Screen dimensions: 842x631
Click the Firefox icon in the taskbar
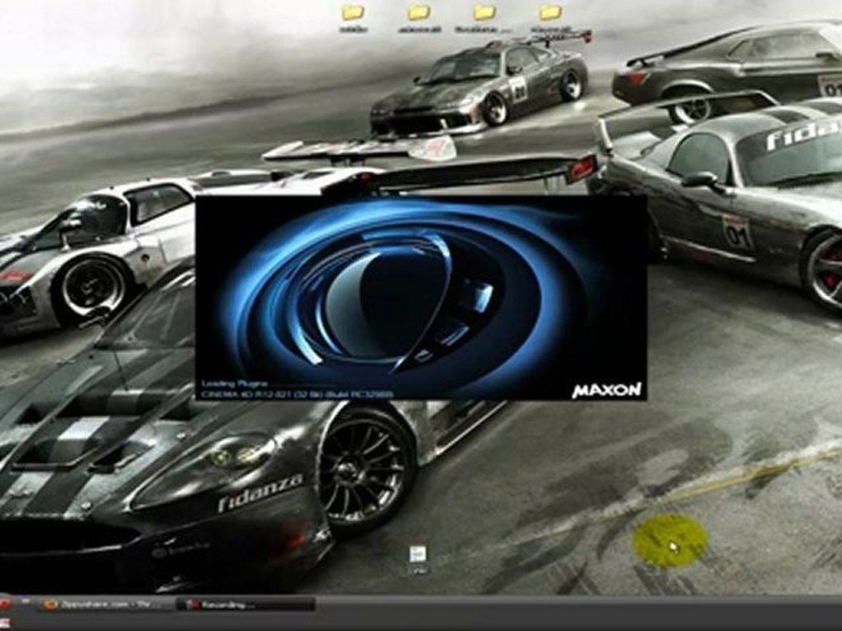click(x=51, y=605)
